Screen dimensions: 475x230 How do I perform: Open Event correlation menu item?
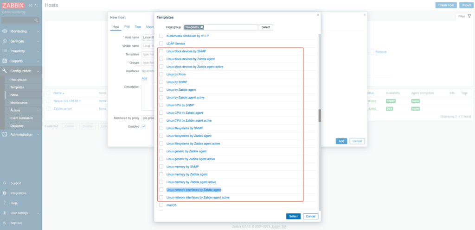(21, 118)
